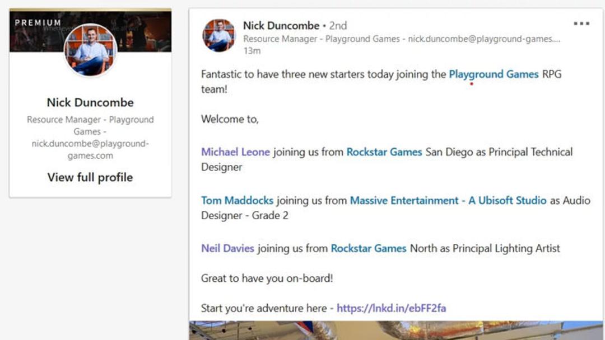Click the first Rockstar Games link after Michael Leone

[384, 152]
